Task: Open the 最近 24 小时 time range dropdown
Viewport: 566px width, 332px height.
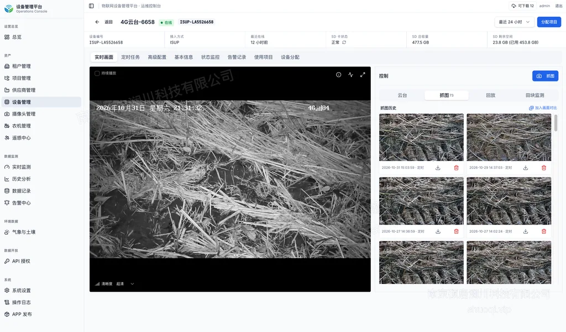Action: (514, 22)
